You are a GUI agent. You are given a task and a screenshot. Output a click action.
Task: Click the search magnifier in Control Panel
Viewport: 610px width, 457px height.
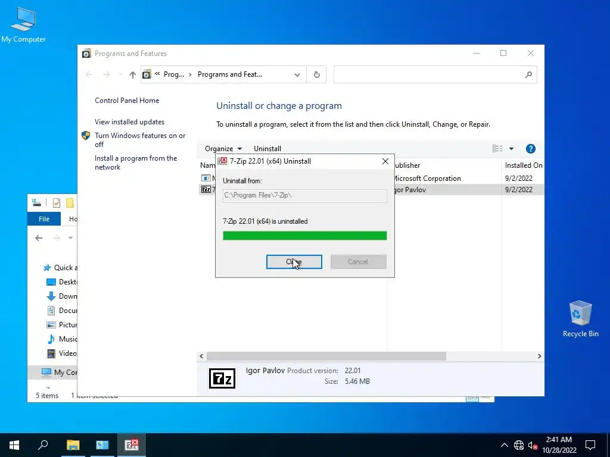(528, 74)
